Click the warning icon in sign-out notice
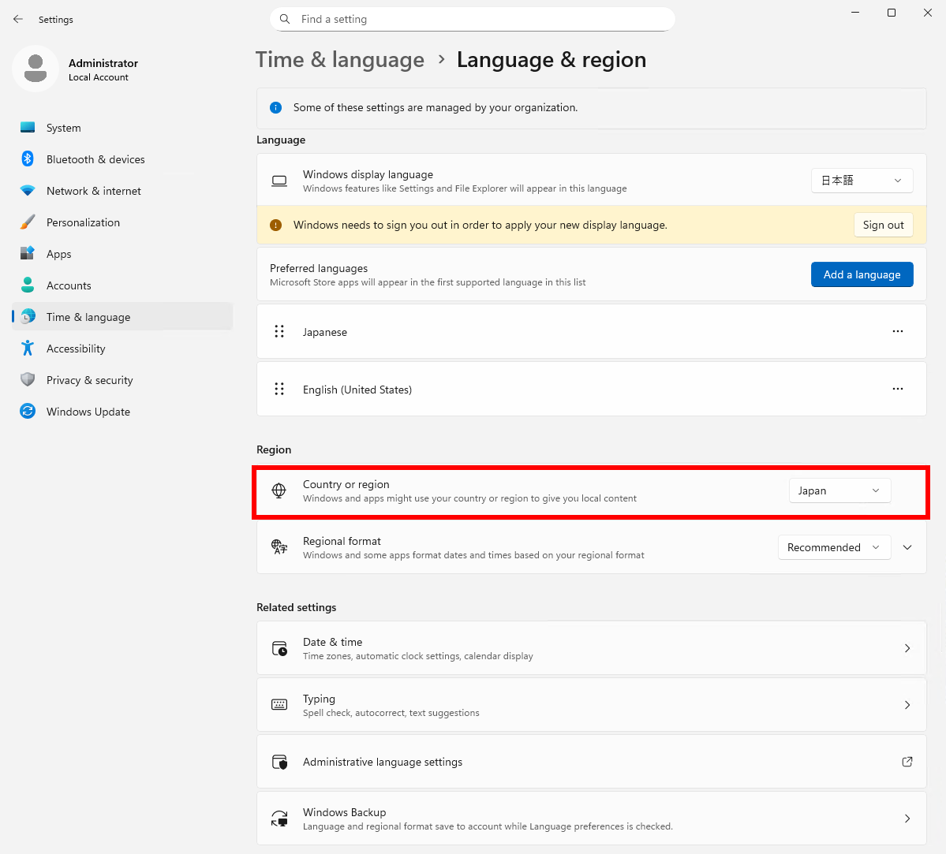This screenshot has width=946, height=854. [275, 225]
